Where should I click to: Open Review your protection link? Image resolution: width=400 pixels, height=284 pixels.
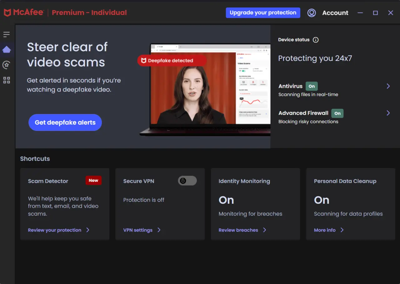55,230
